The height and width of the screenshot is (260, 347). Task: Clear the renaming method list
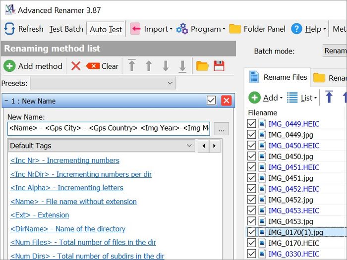pos(102,66)
